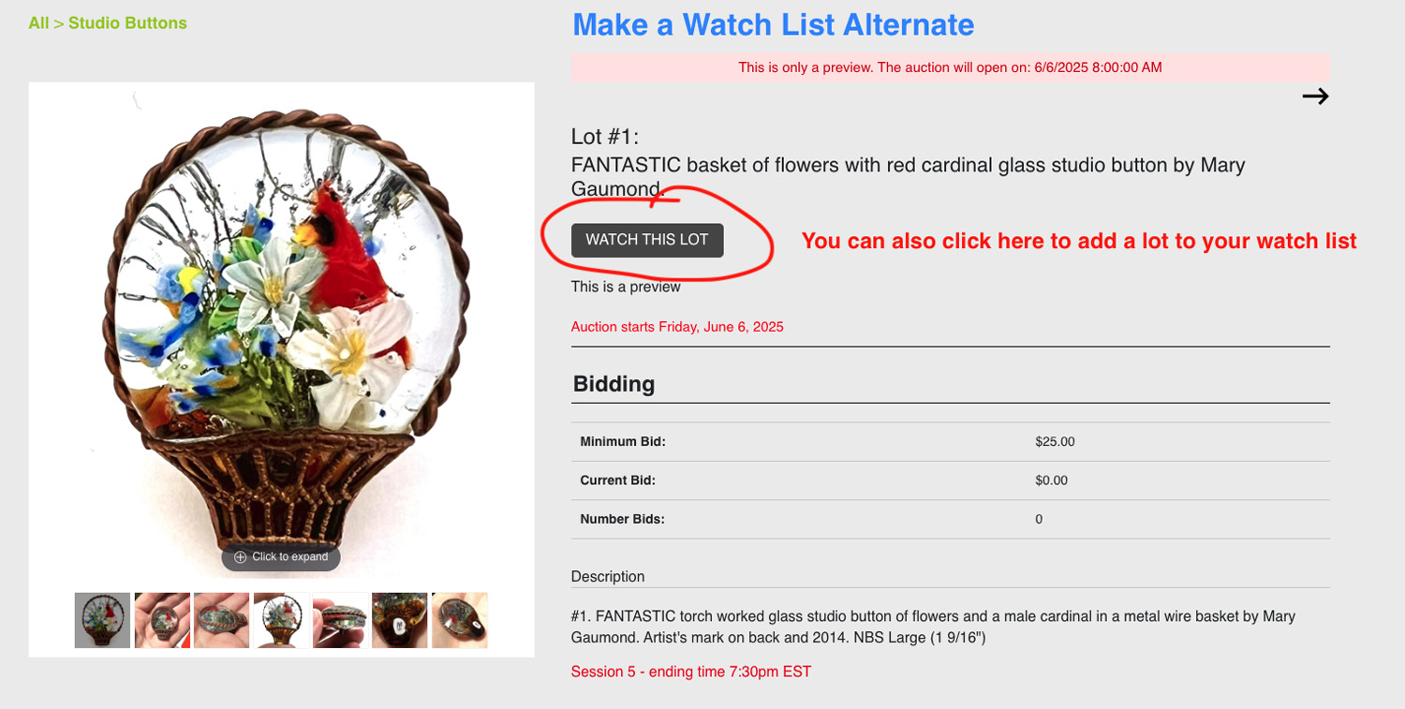The width and height of the screenshot is (1405, 709).
Task: Click the "Make a Watch List Alternate" heading
Action: coord(773,25)
